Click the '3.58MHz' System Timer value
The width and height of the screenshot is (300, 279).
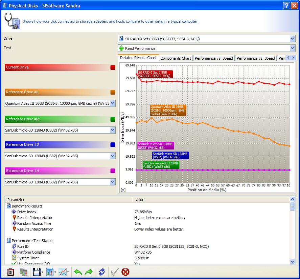142,258
